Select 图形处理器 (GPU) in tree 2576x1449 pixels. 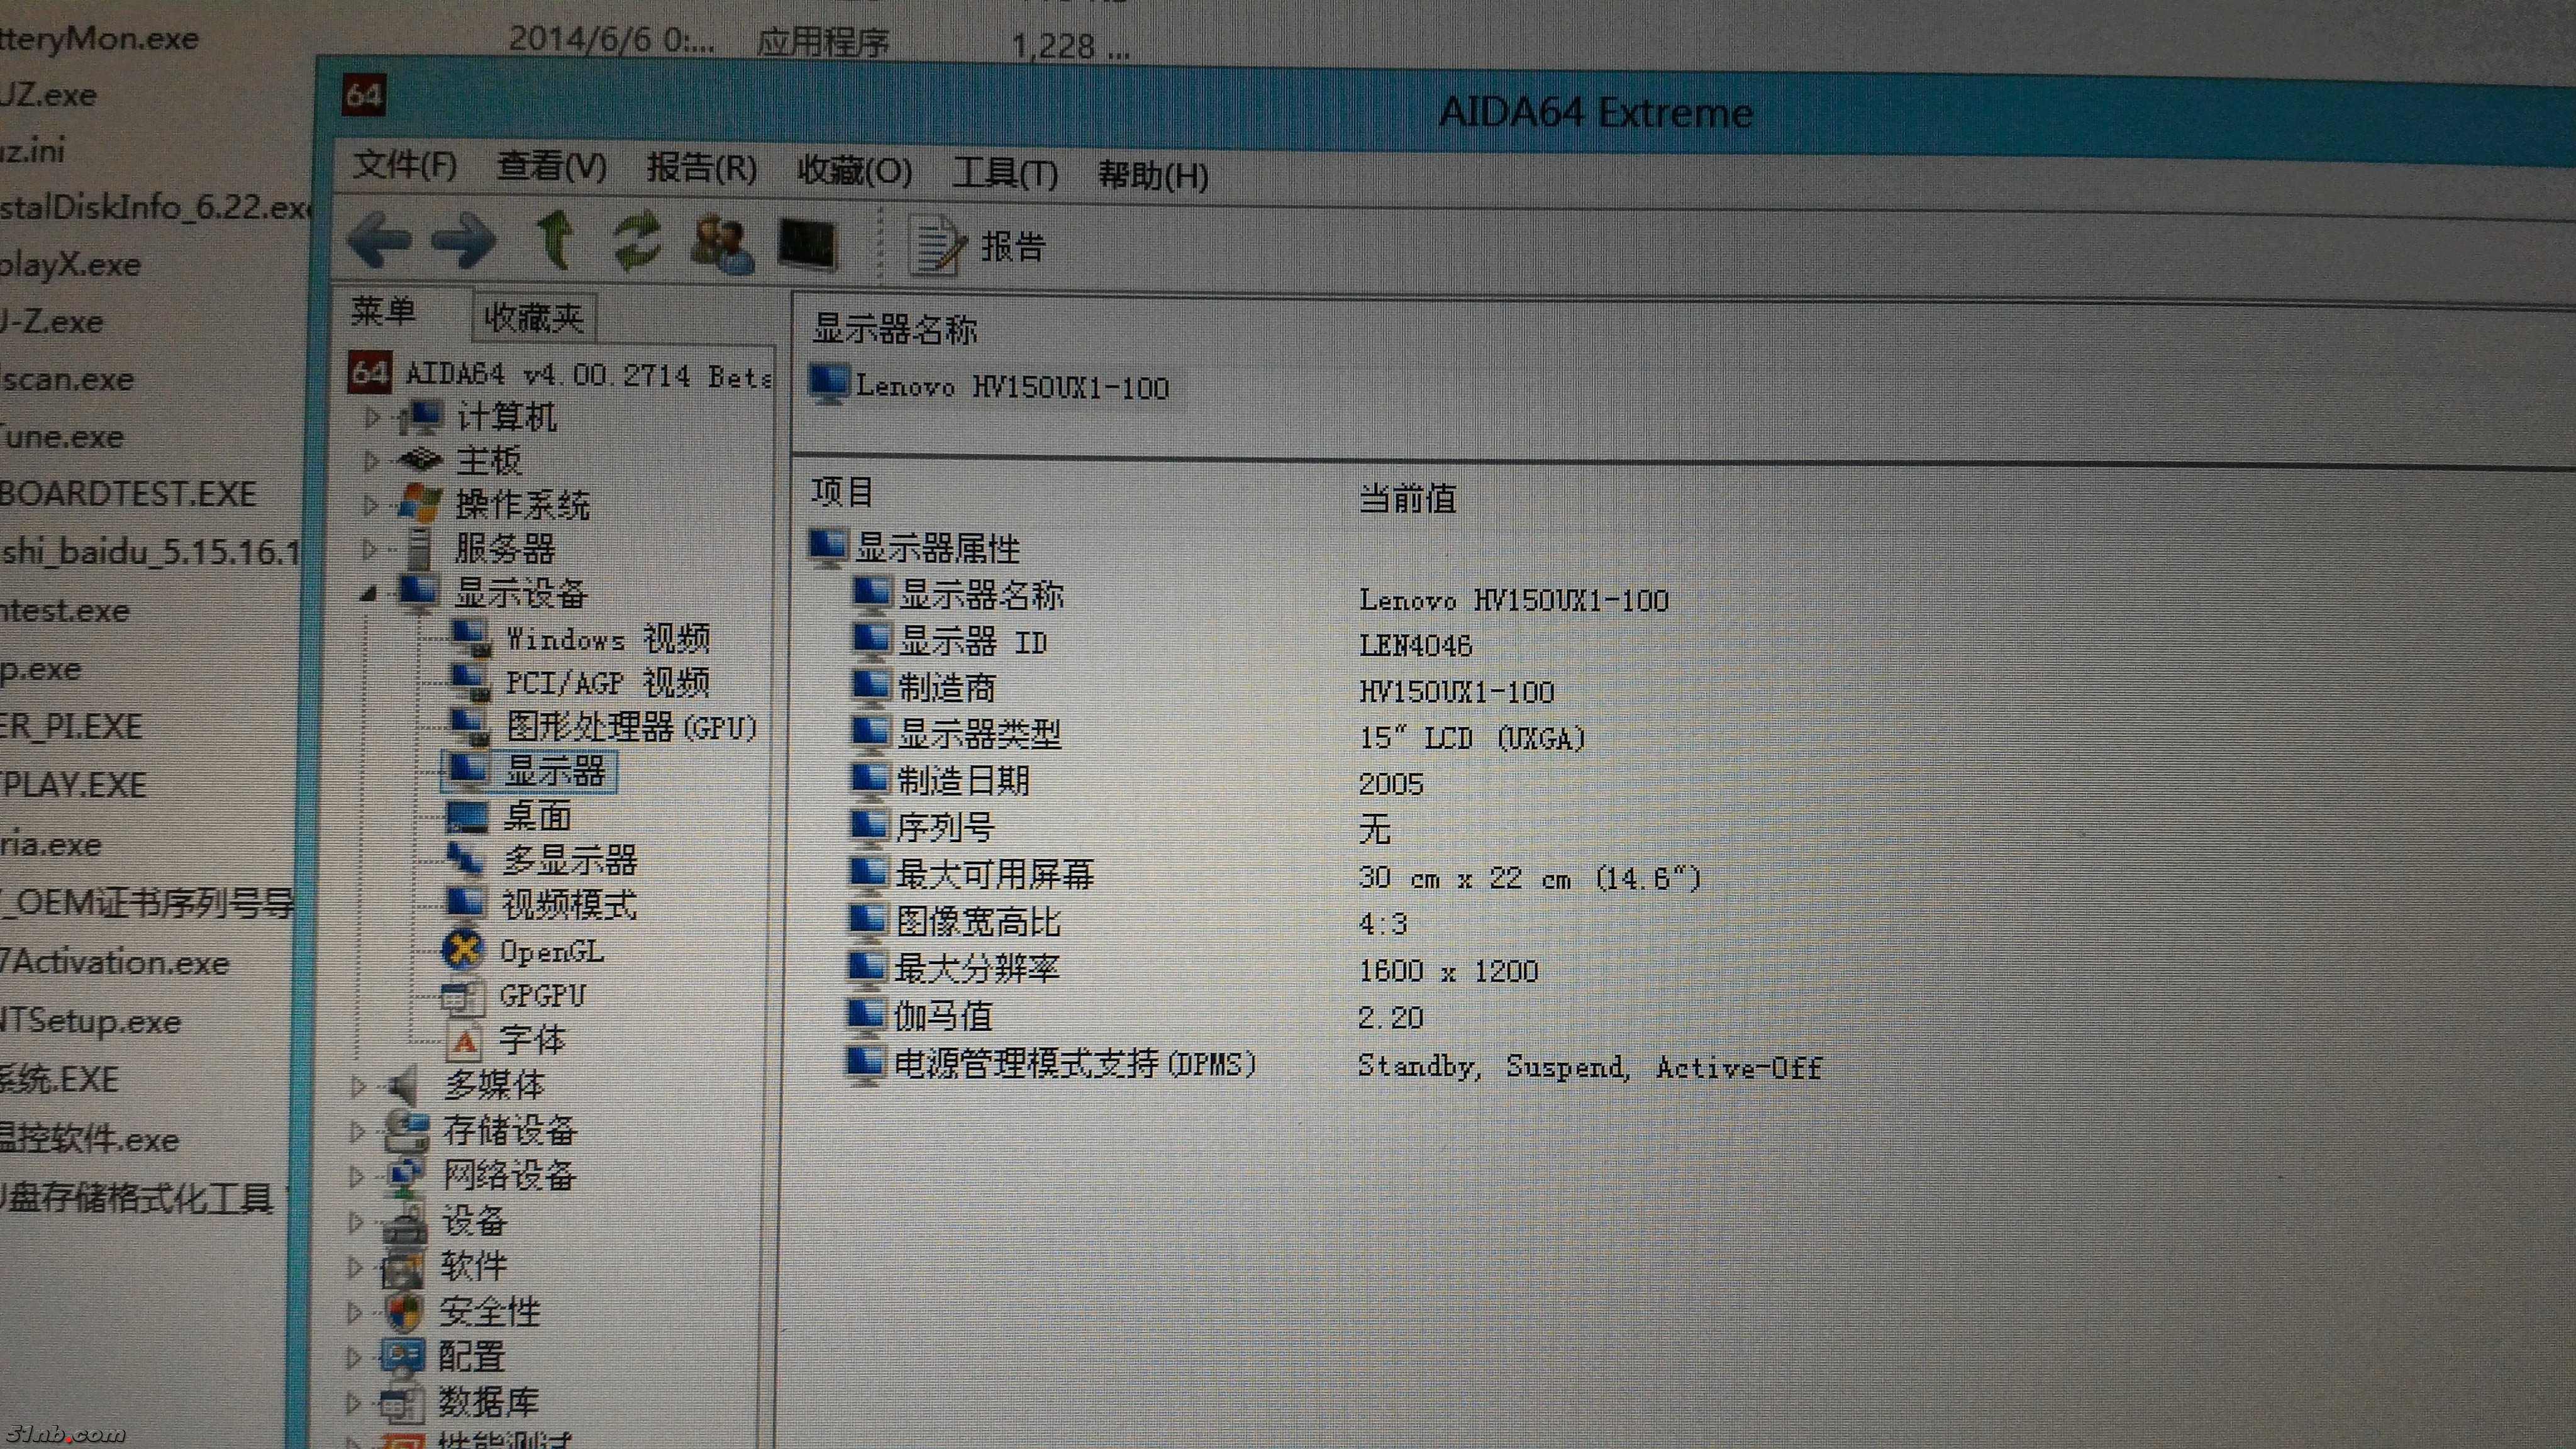point(630,727)
